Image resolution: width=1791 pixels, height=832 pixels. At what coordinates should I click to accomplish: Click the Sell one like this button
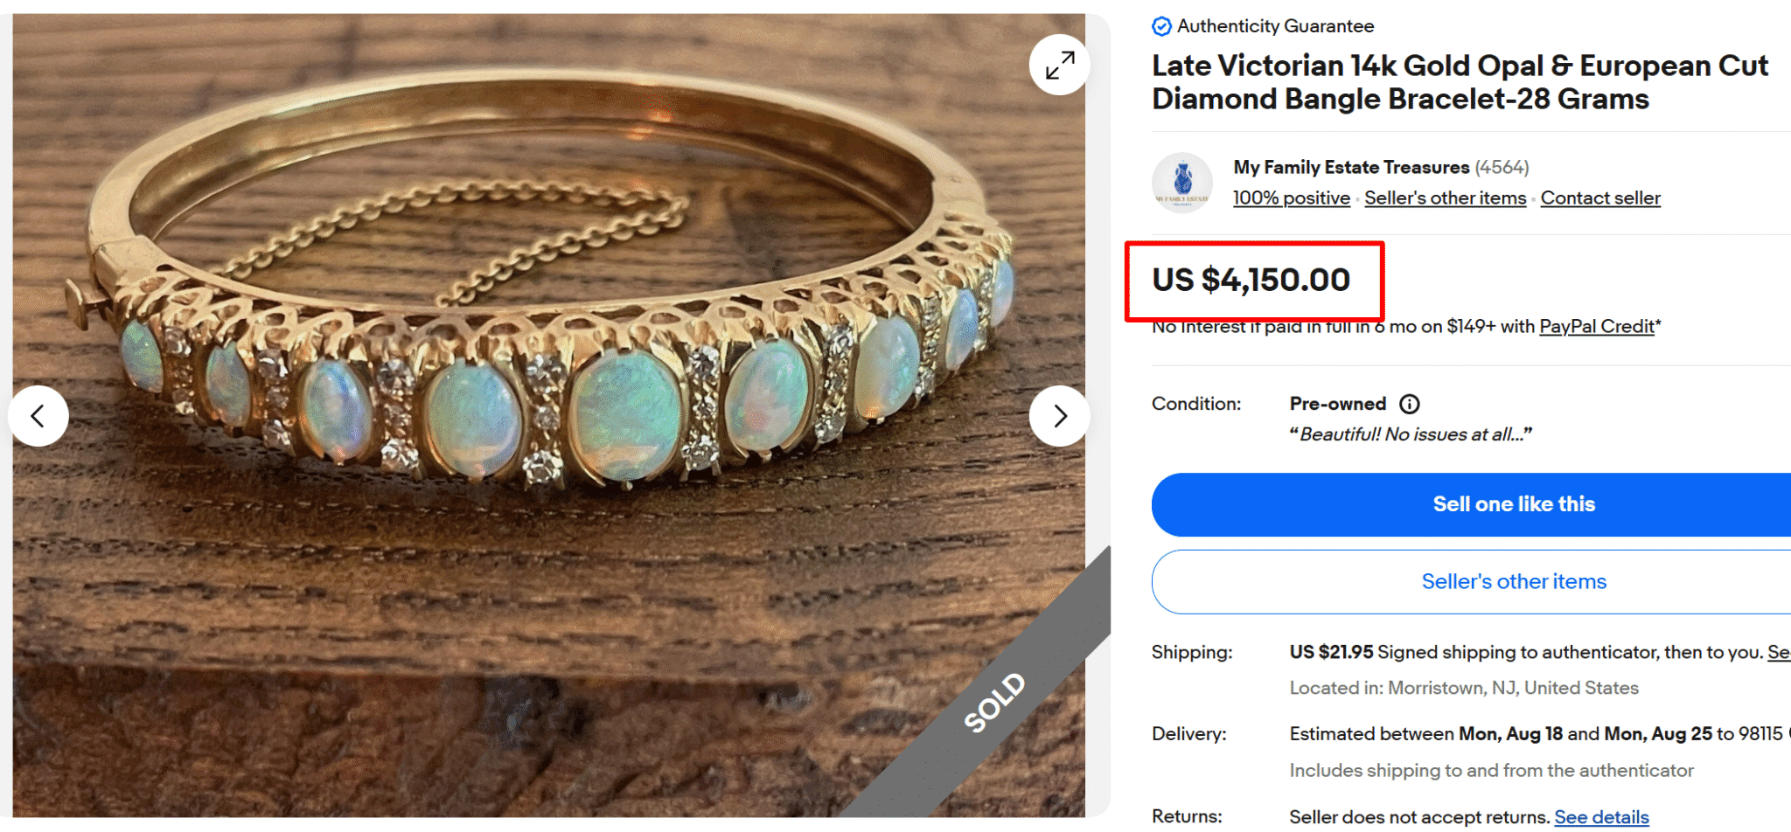[1513, 504]
